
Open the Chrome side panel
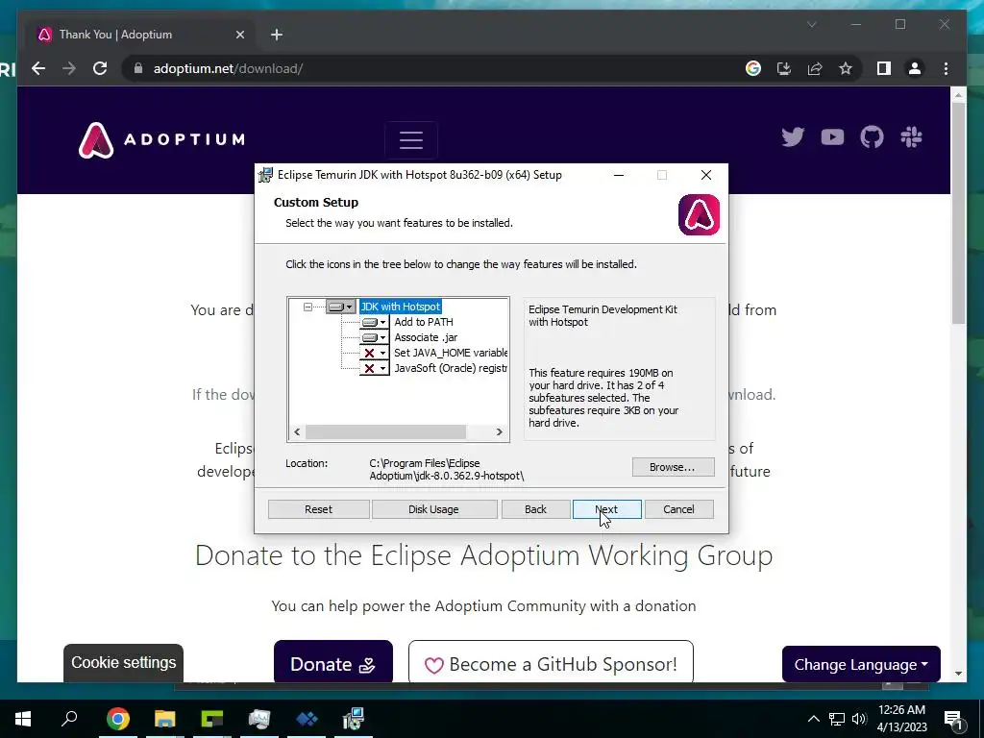click(884, 68)
